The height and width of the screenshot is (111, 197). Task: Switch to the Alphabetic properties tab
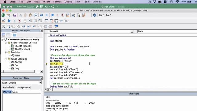[9, 87]
